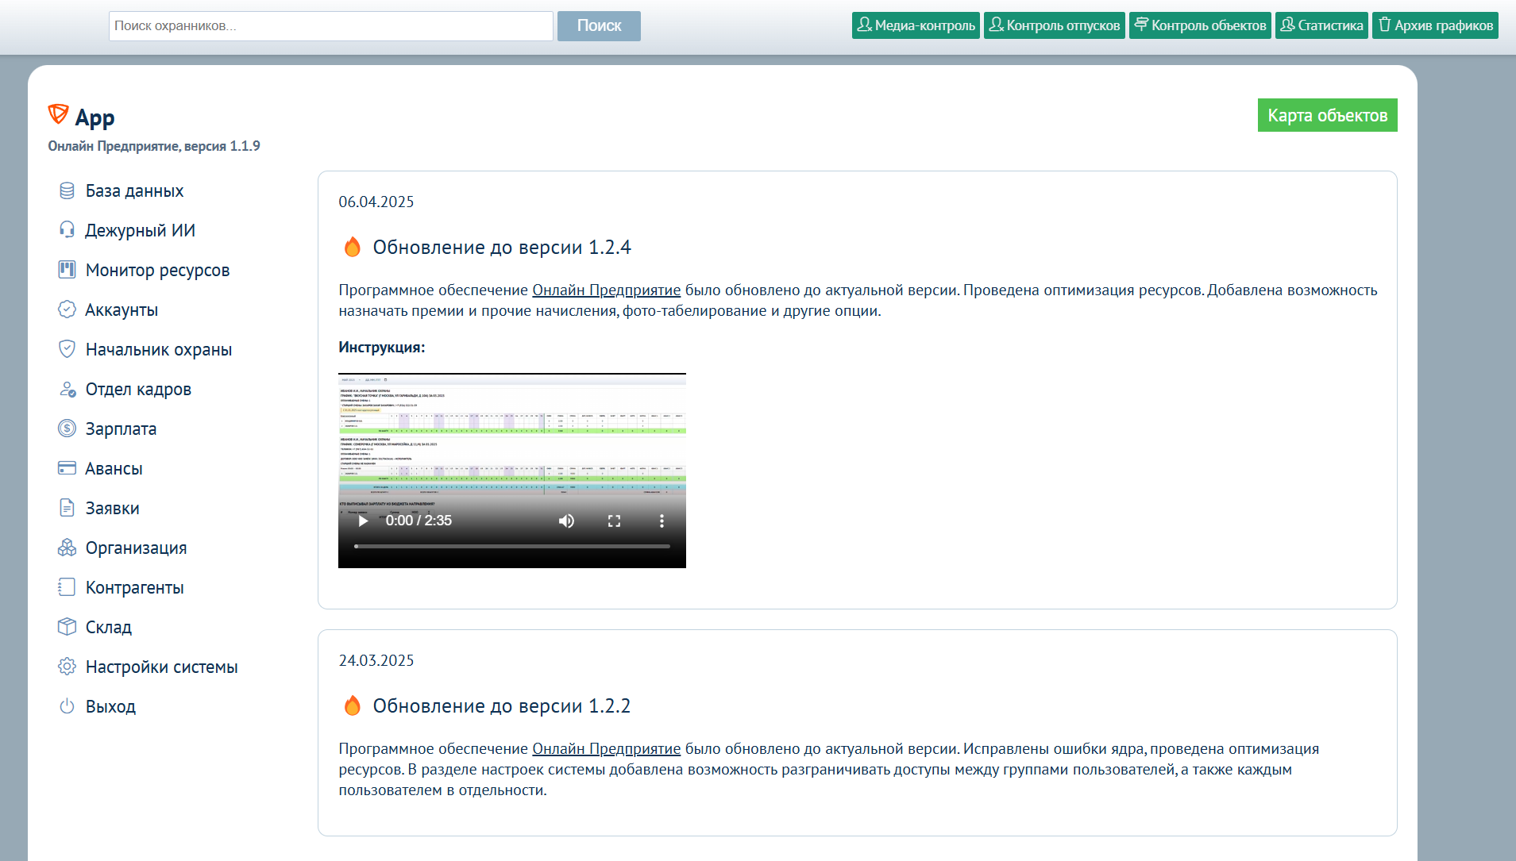
Task: Click the flame icon beside version 1.2.4 update
Action: 352,247
